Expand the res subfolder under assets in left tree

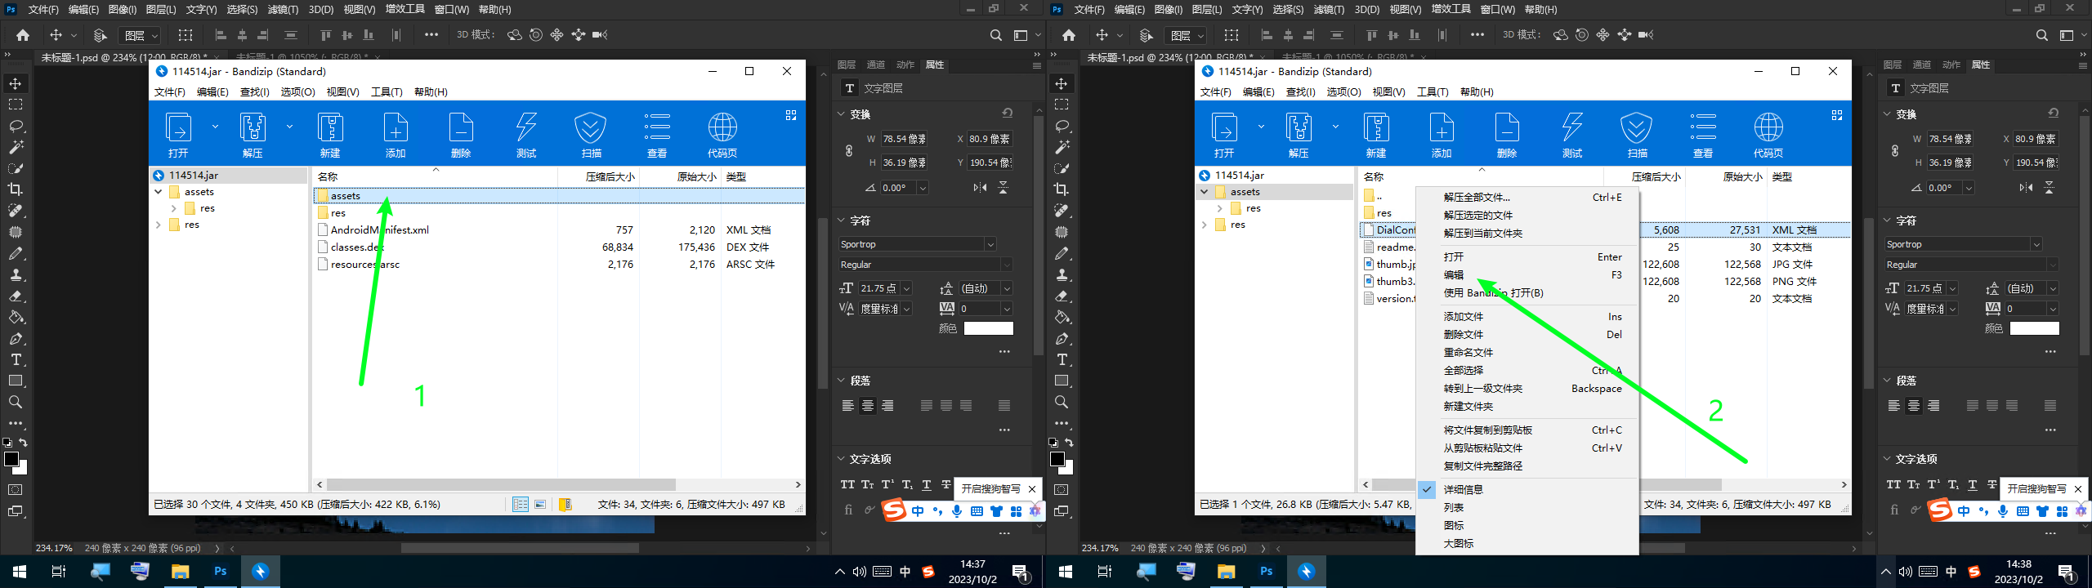(x=174, y=209)
